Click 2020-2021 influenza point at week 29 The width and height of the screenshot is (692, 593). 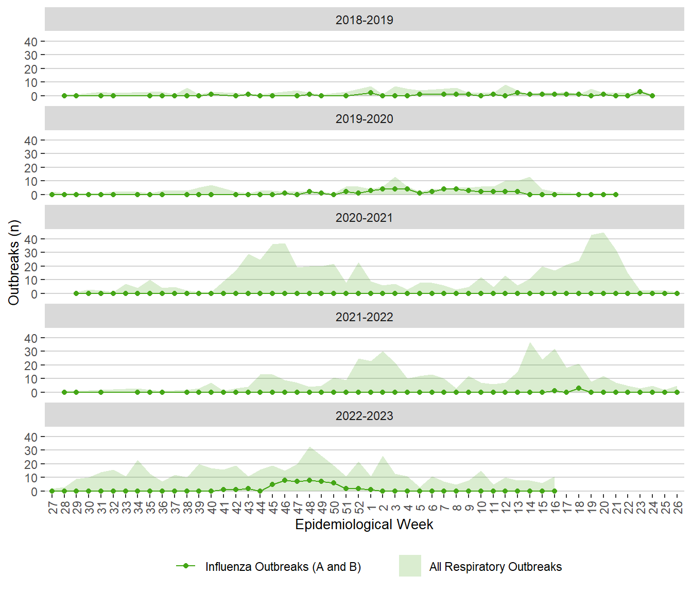pos(76,293)
